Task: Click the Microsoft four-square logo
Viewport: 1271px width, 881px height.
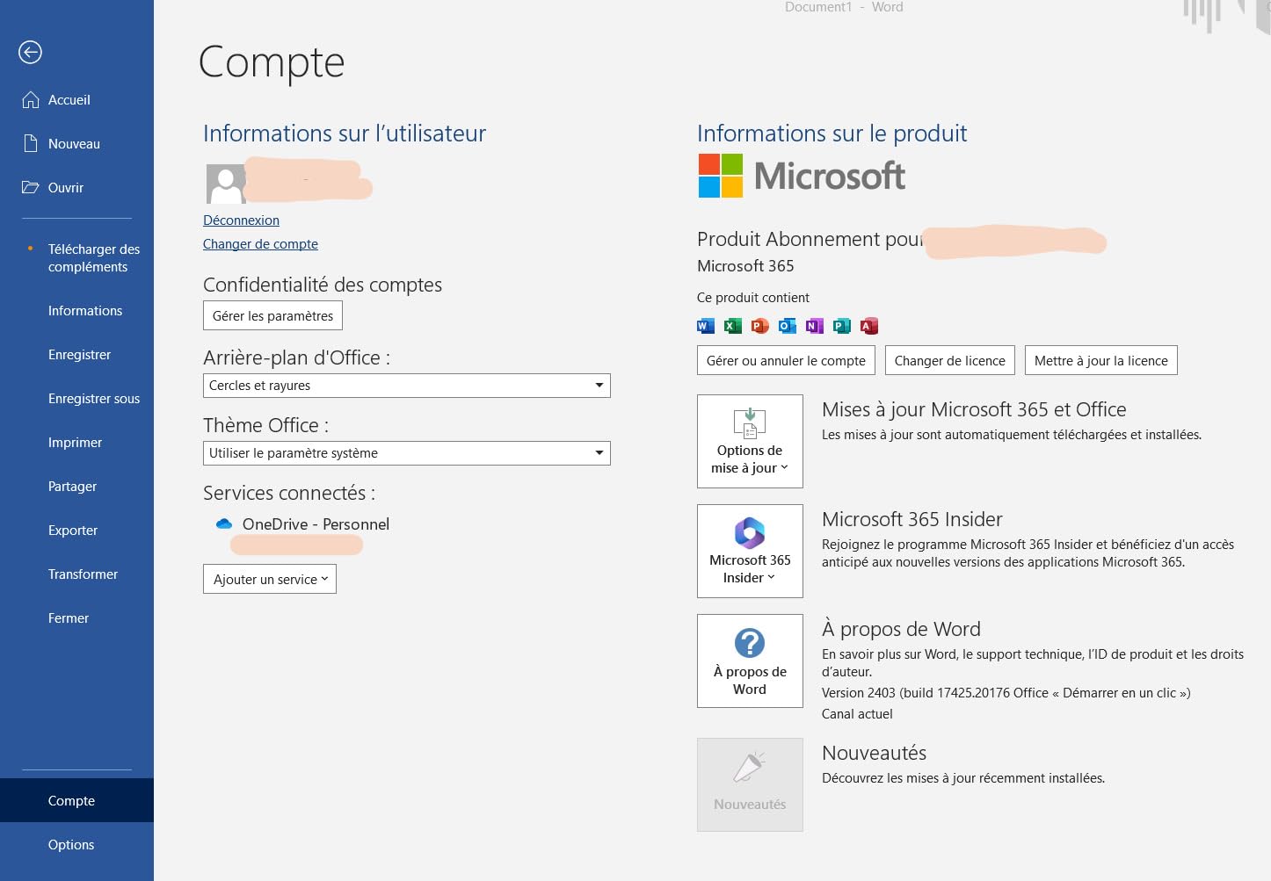Action: (x=721, y=176)
